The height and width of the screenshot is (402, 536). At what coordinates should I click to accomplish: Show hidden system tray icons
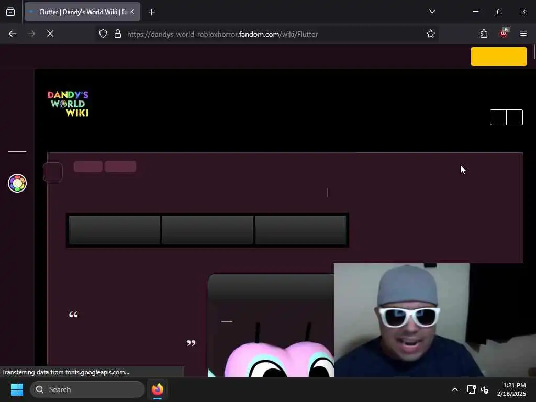455,389
